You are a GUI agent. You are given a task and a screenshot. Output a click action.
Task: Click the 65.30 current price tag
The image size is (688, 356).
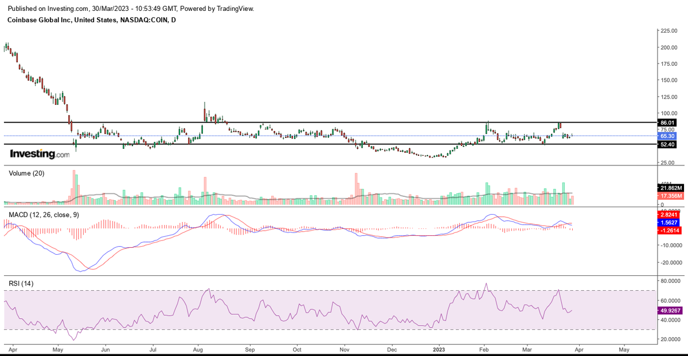click(x=667, y=136)
